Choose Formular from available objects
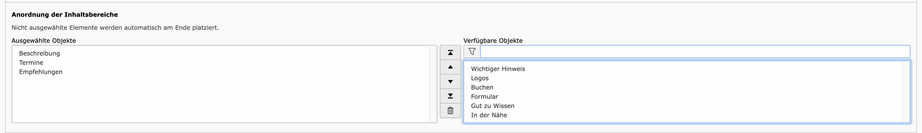This screenshot has width=922, height=133. (x=485, y=97)
